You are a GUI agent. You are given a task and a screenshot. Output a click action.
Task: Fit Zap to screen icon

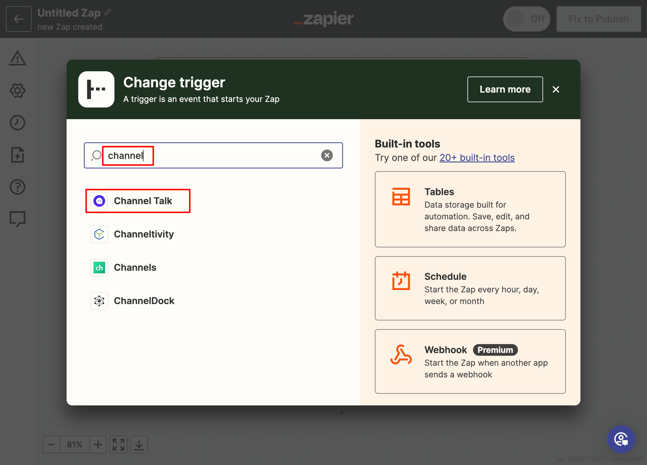(x=119, y=445)
